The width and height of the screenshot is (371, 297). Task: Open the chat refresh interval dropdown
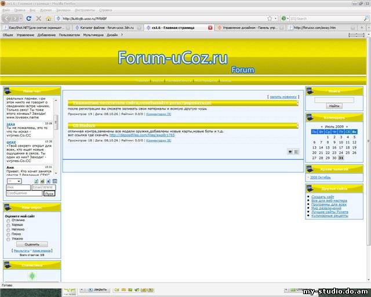tap(14, 181)
